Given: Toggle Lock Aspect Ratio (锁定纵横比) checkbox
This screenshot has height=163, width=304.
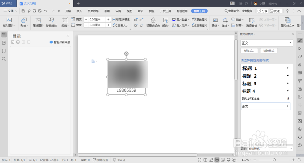Looking at the screenshot, I should (x=114, y=19).
